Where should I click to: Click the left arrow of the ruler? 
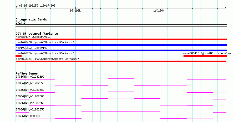pos(16,8)
